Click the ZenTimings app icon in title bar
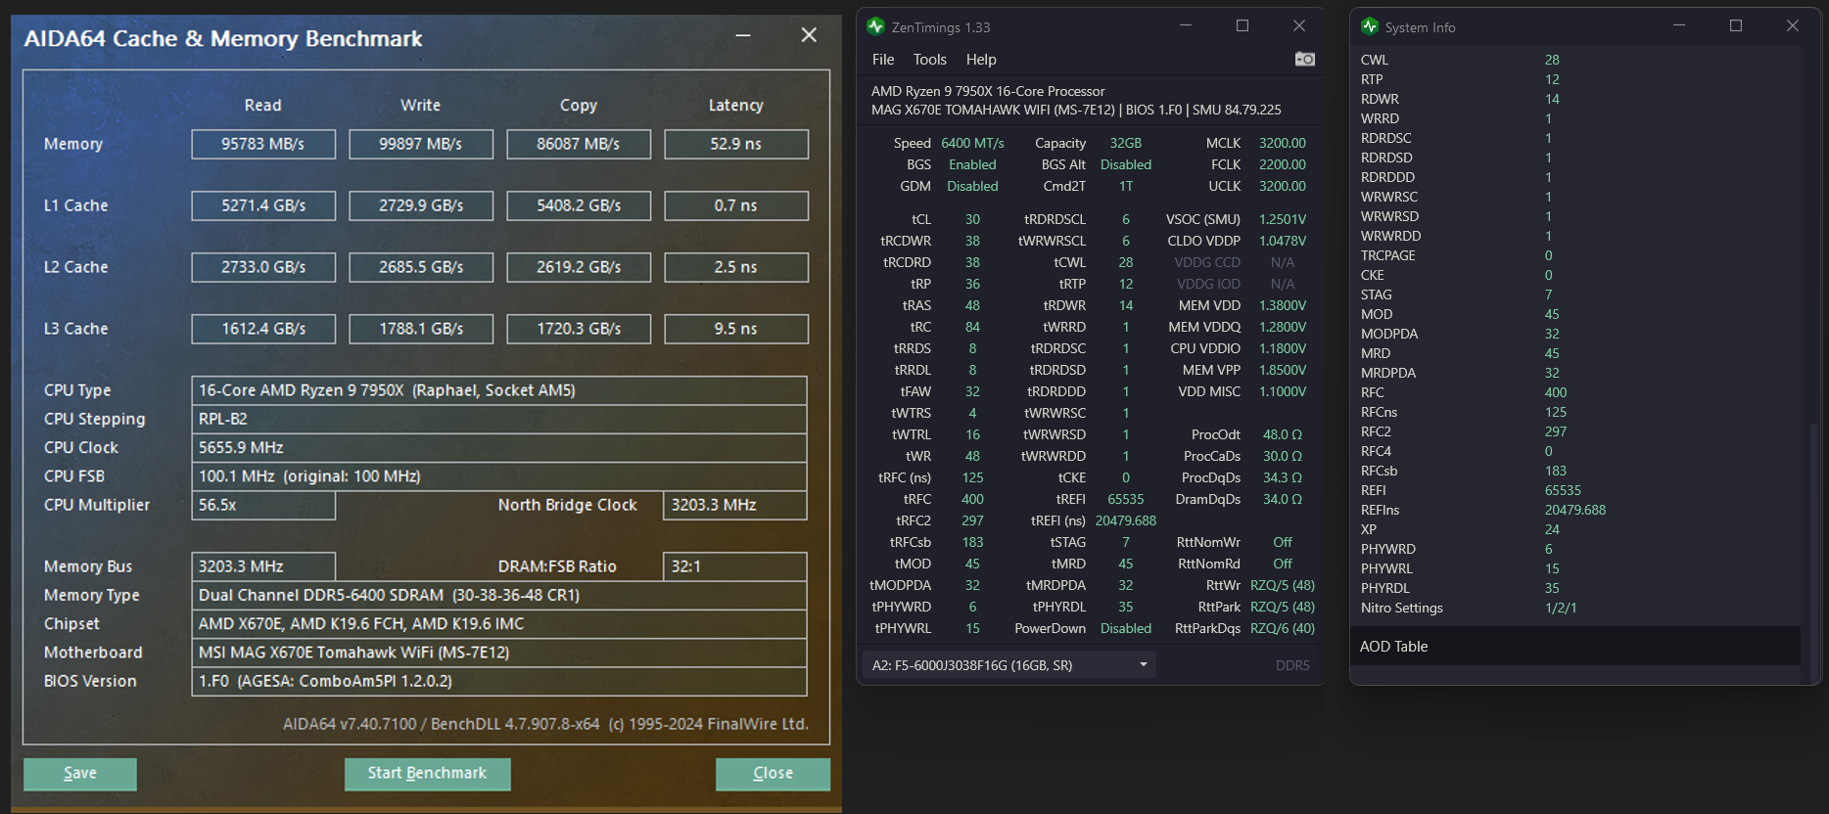Viewport: 1829px width, 814px height. click(875, 26)
